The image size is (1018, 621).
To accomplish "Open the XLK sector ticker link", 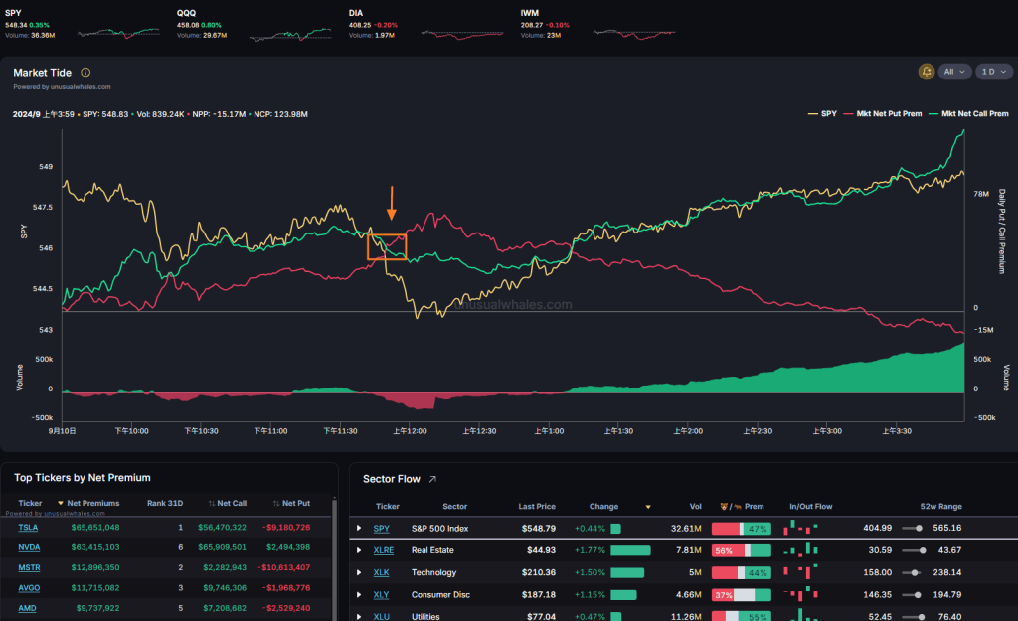I will point(381,572).
